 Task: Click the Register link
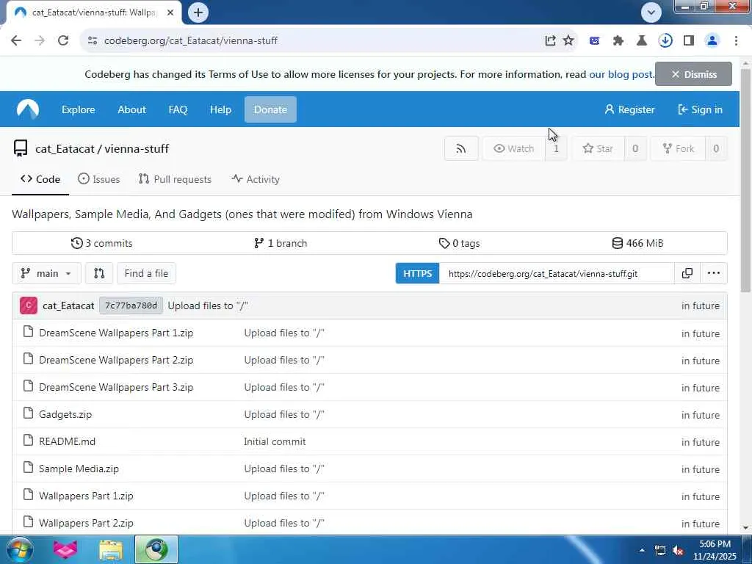point(629,109)
